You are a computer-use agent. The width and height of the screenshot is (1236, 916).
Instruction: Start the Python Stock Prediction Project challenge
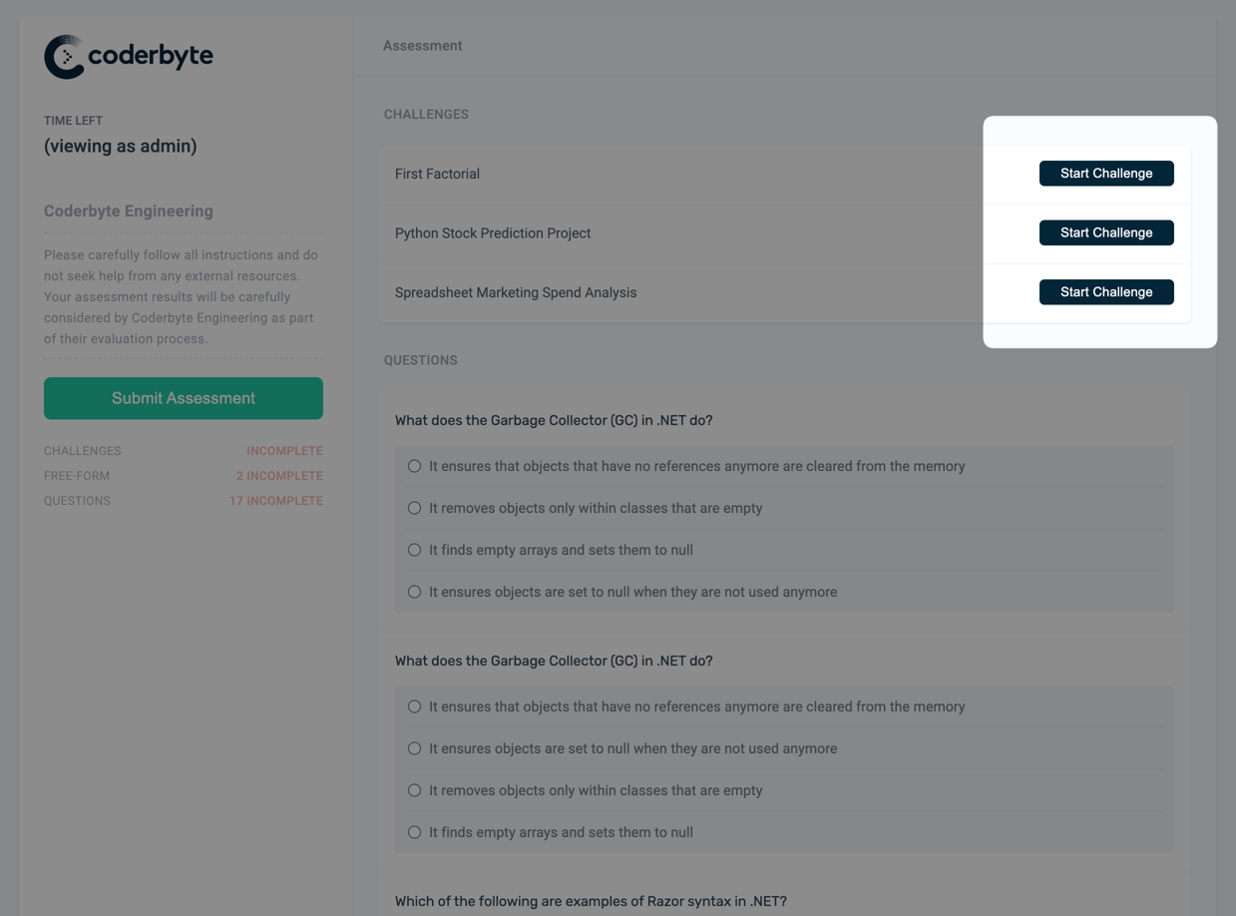(1105, 232)
